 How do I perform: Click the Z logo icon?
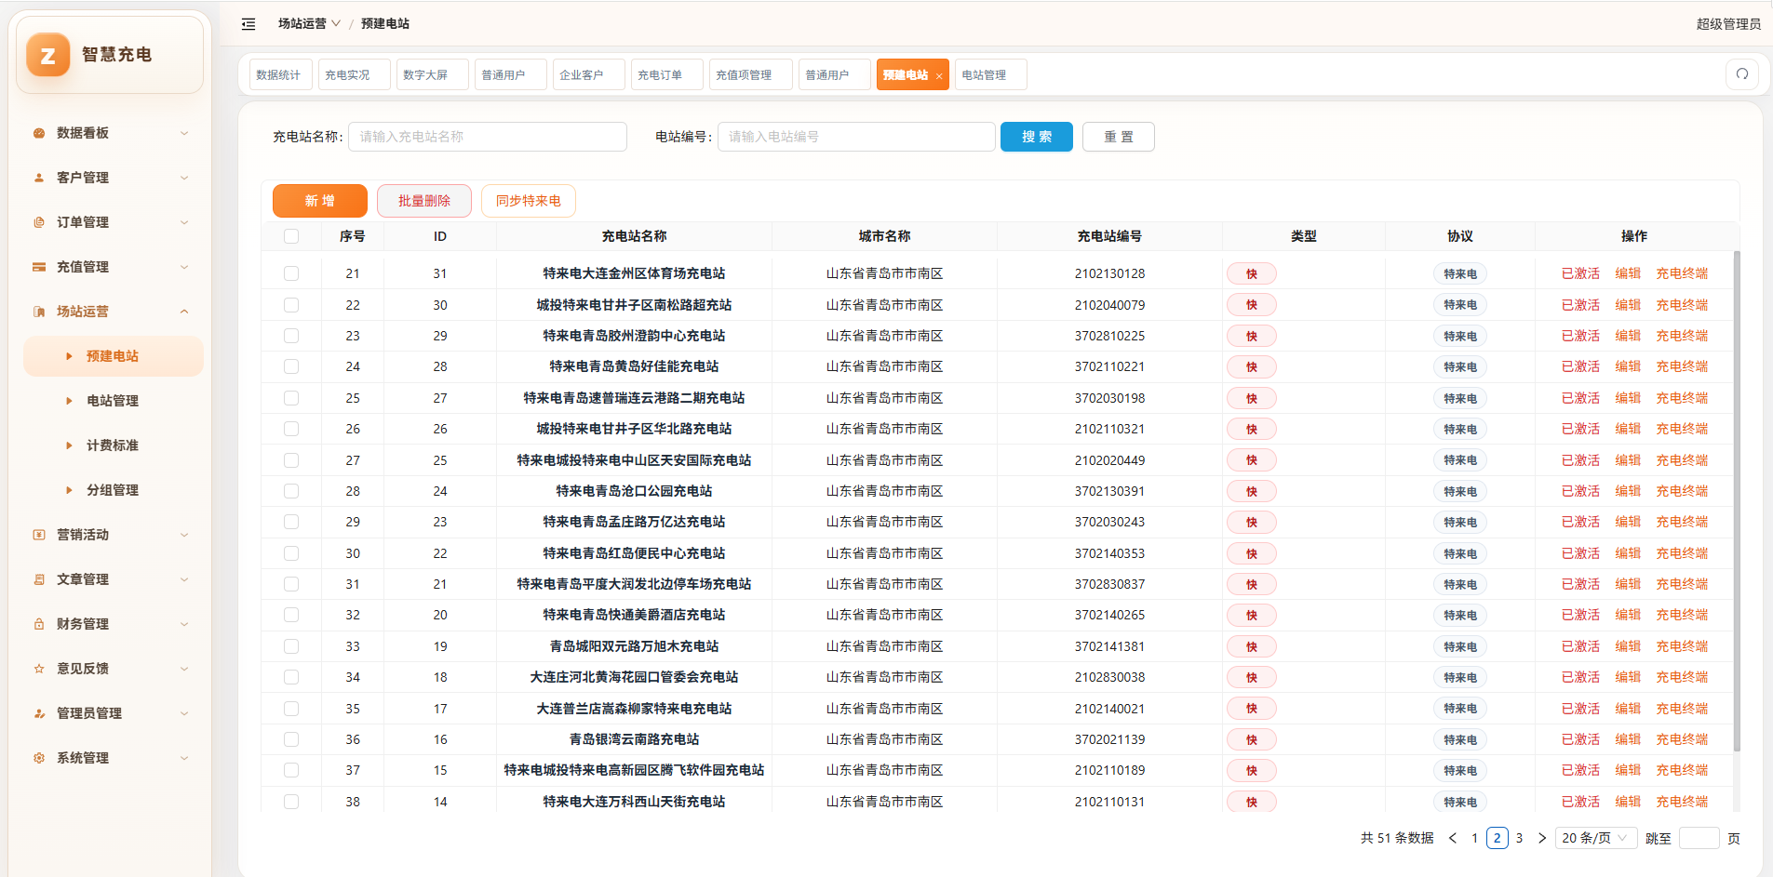[x=48, y=55]
